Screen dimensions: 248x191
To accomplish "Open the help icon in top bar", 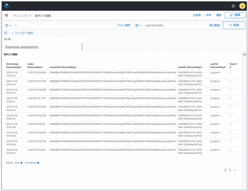I will (233, 6).
